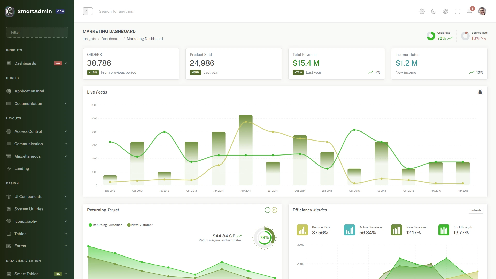Click the Access Control sidebar icon
Image resolution: width=496 pixels, height=279 pixels.
click(9, 131)
